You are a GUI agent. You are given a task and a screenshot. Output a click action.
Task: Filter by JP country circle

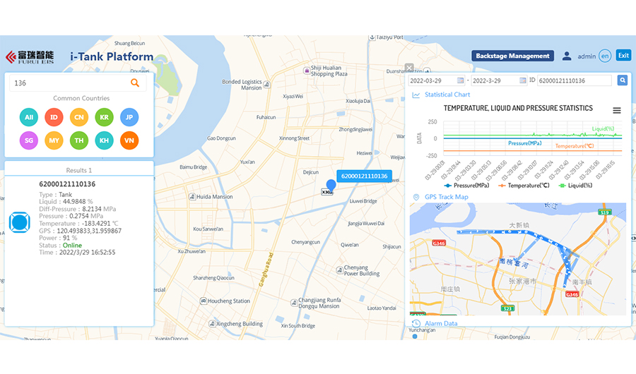point(129,117)
